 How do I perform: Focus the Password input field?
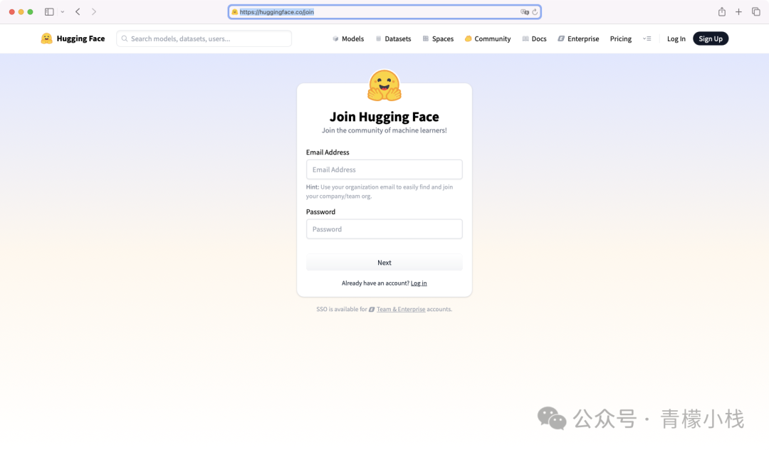tap(384, 229)
